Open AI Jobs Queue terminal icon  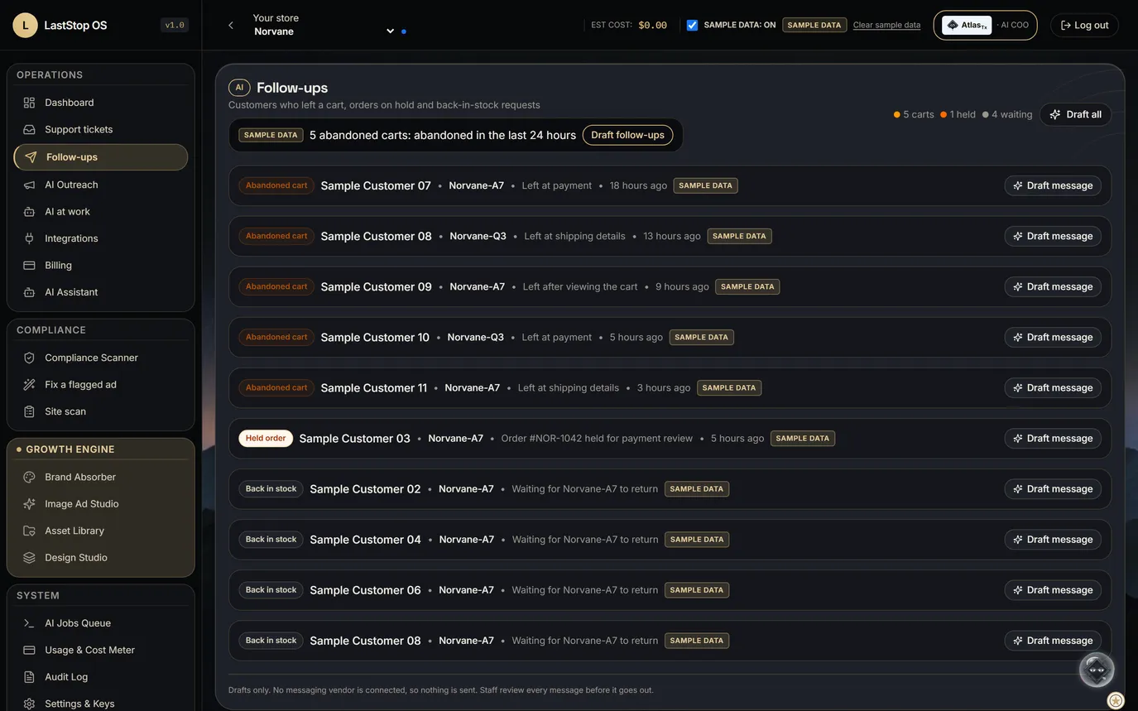point(29,623)
